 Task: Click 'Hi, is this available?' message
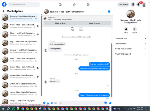(x=57, y=44)
